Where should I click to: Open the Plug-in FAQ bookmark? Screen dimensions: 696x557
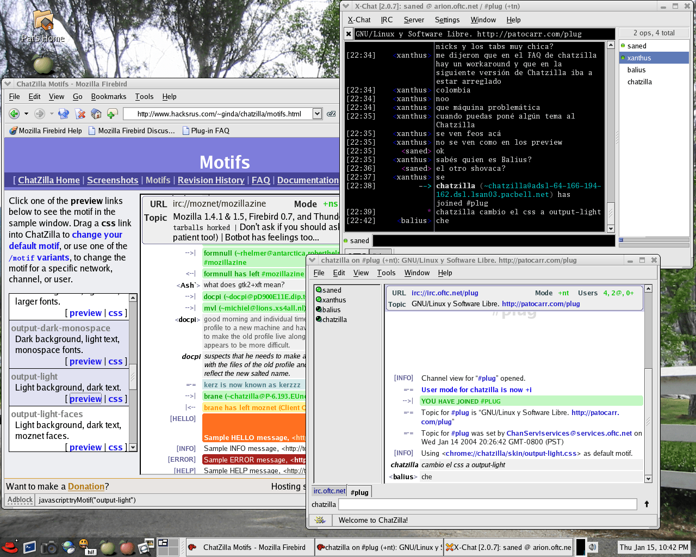coord(206,131)
